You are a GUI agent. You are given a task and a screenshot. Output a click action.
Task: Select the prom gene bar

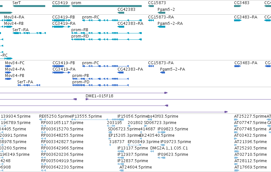pos(106,6)
